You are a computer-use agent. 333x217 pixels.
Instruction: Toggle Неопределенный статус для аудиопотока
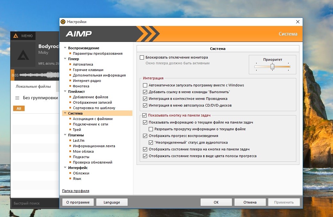pos(151,143)
